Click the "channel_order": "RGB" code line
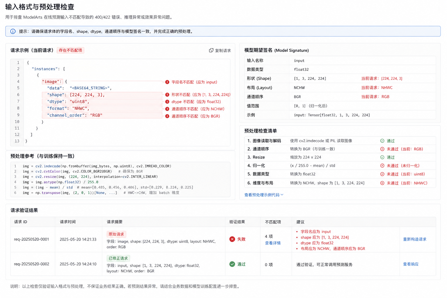This screenshot has width=447, height=298. click(102, 116)
